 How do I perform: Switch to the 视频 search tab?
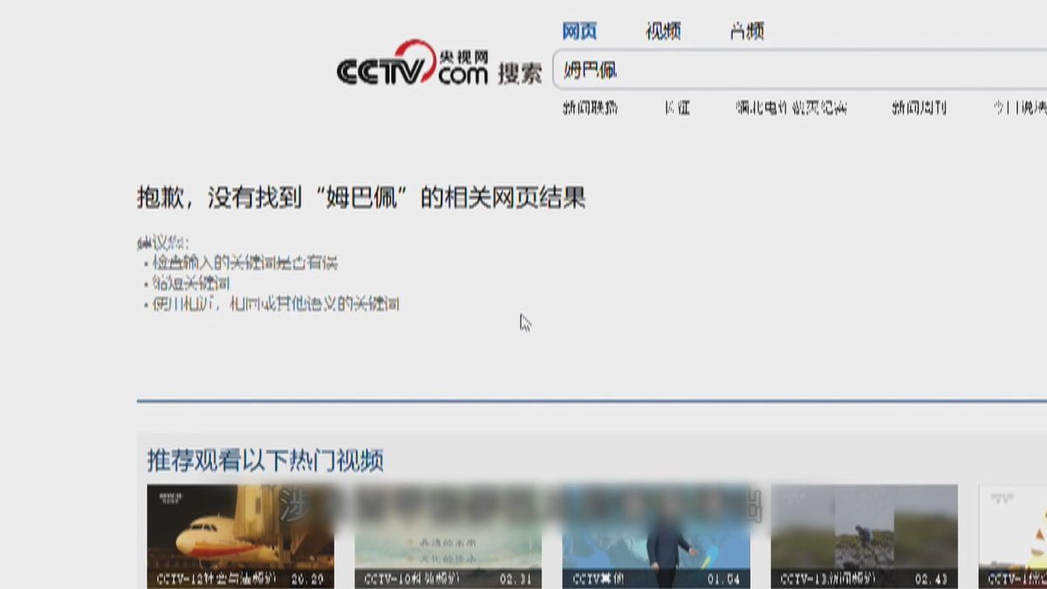(x=663, y=31)
